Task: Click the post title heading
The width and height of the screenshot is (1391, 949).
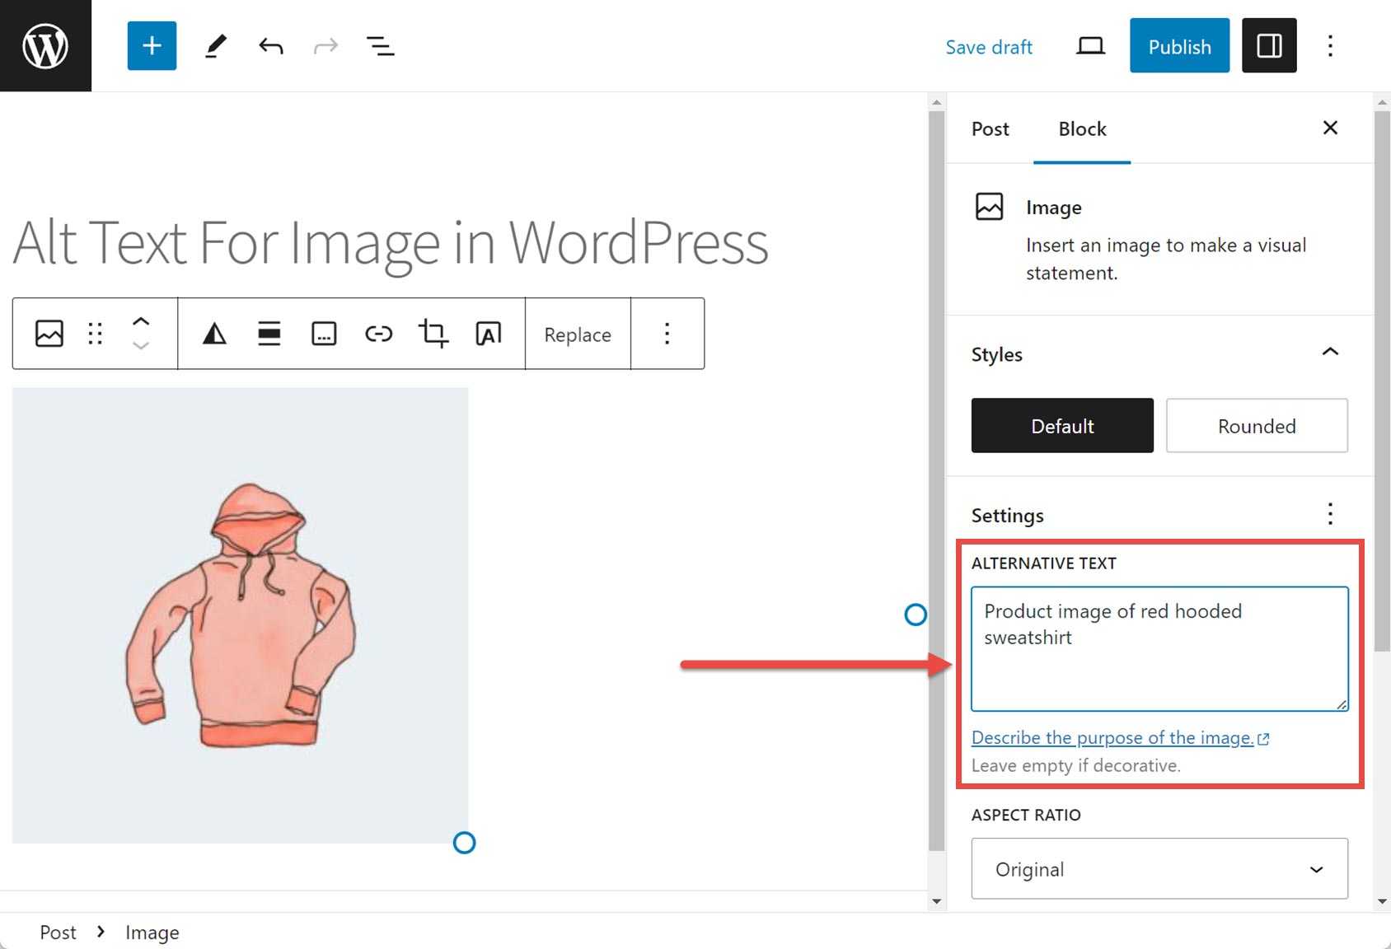Action: (391, 242)
